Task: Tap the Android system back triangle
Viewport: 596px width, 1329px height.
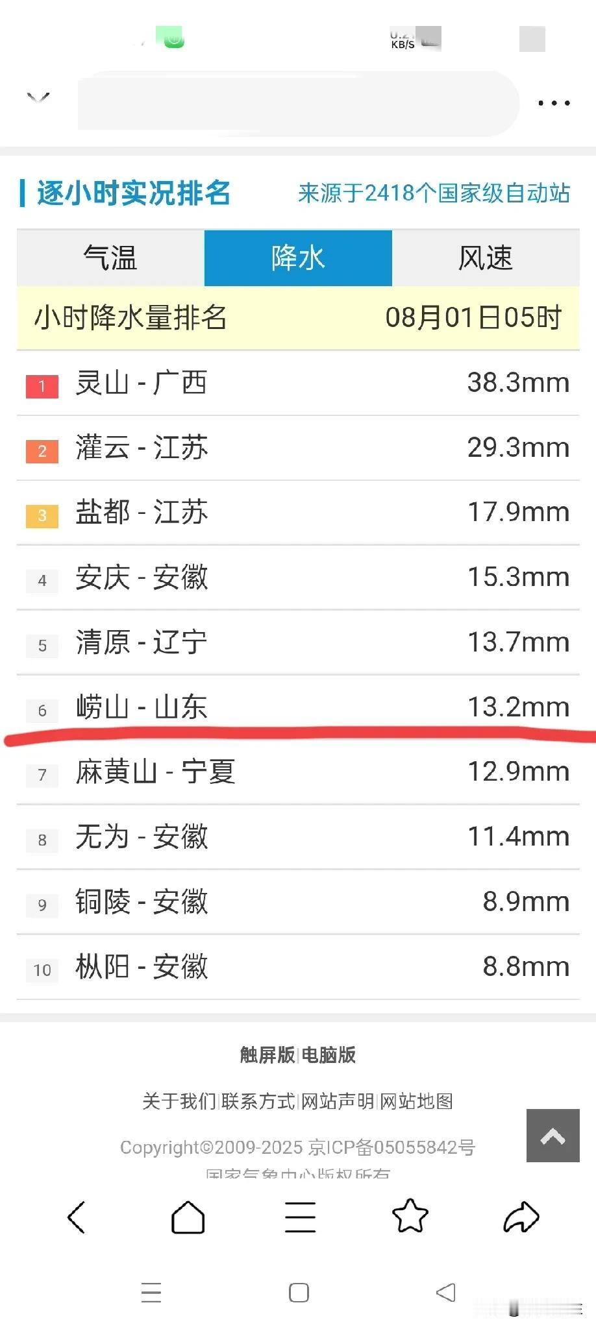Action: pos(445,1293)
